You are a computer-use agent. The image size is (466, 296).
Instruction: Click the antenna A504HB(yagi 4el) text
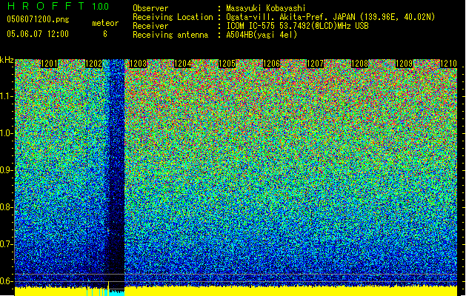(262, 35)
